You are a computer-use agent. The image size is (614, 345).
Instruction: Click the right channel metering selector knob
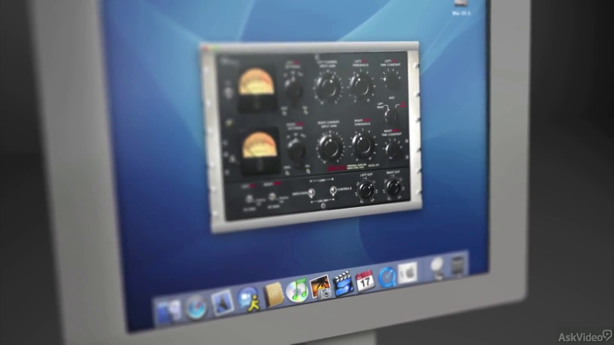click(296, 150)
